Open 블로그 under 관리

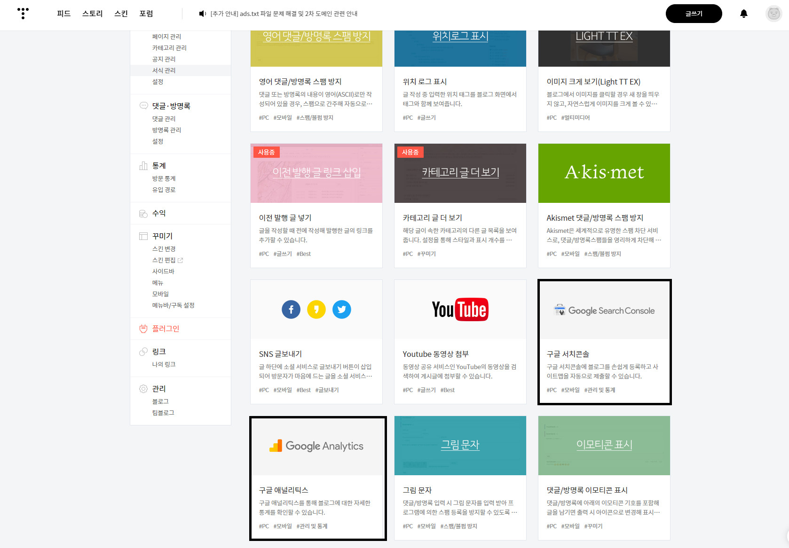pos(160,401)
